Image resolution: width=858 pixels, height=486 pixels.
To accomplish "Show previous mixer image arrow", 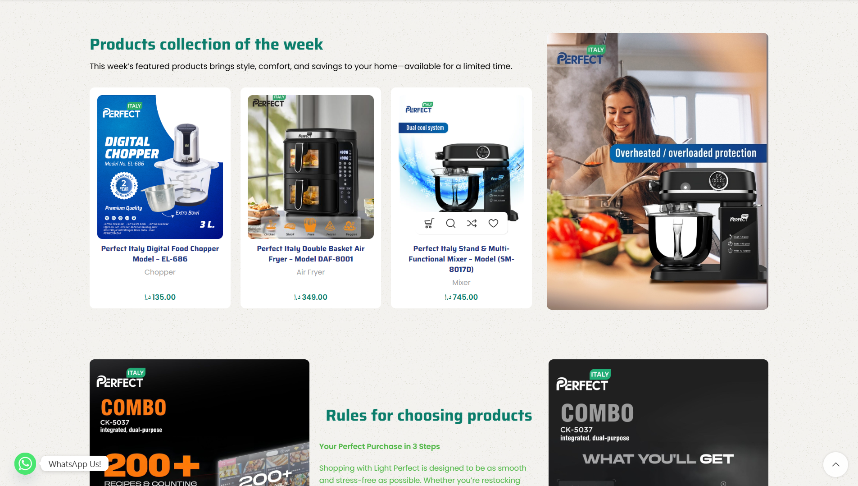I will pos(404,166).
